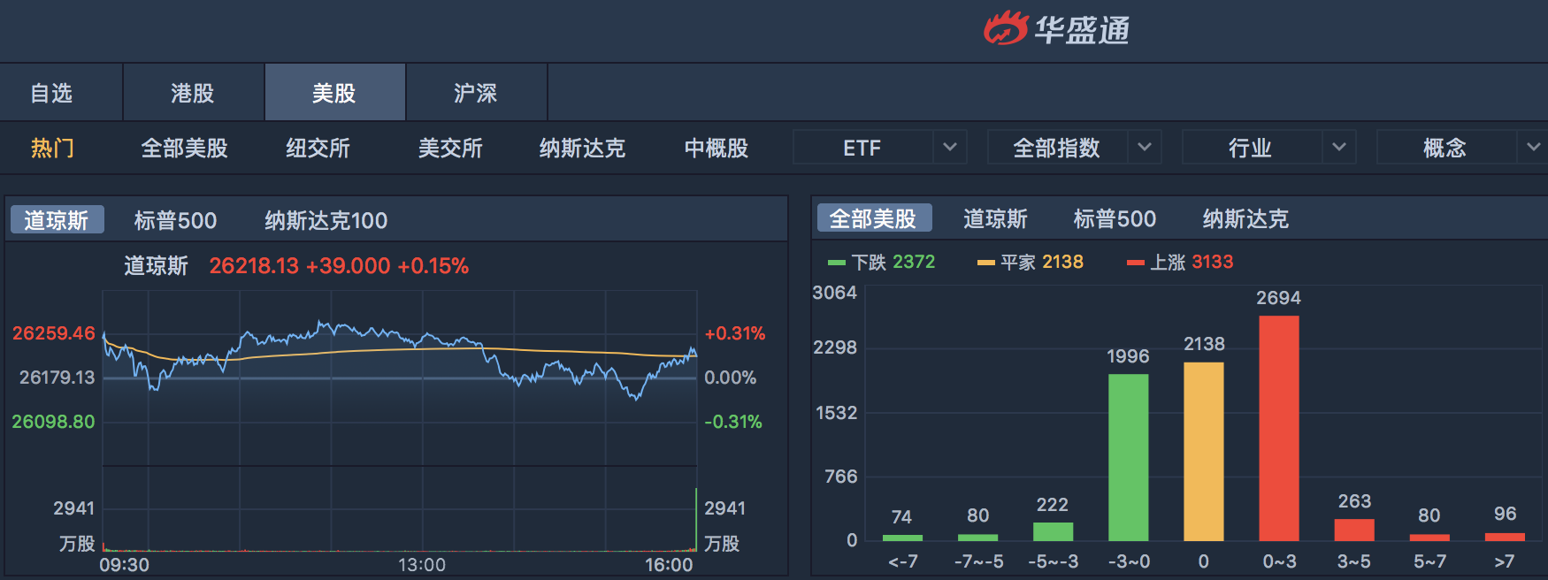Image resolution: width=1548 pixels, height=580 pixels.
Task: Open the 港股 market tab
Action: click(x=193, y=93)
